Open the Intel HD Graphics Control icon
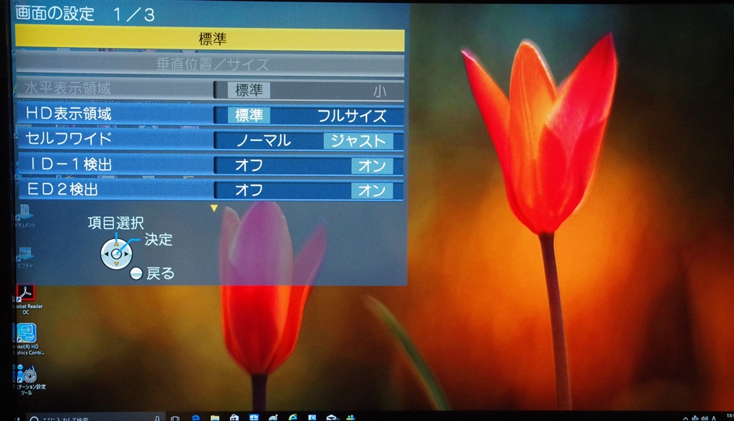734x421 pixels. (x=27, y=339)
